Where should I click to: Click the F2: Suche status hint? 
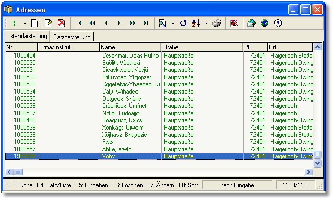click(x=19, y=185)
